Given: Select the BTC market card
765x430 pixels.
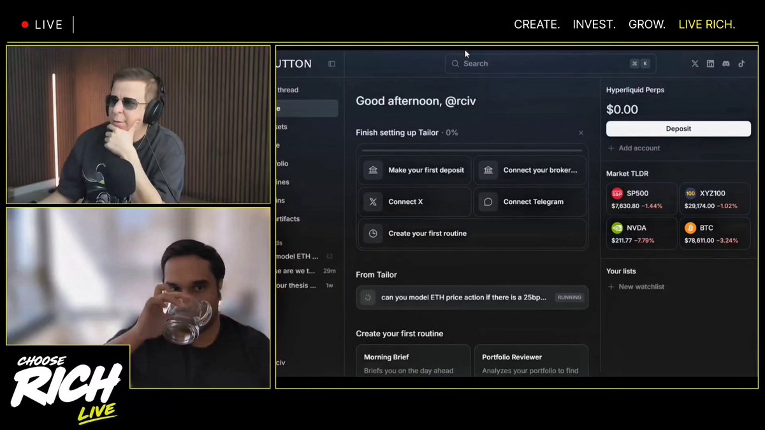Looking at the screenshot, I should tap(715, 233).
